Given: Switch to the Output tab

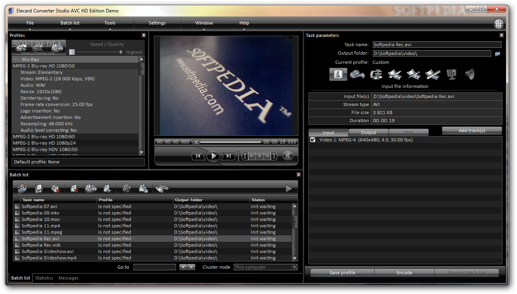Looking at the screenshot, I should [x=369, y=133].
